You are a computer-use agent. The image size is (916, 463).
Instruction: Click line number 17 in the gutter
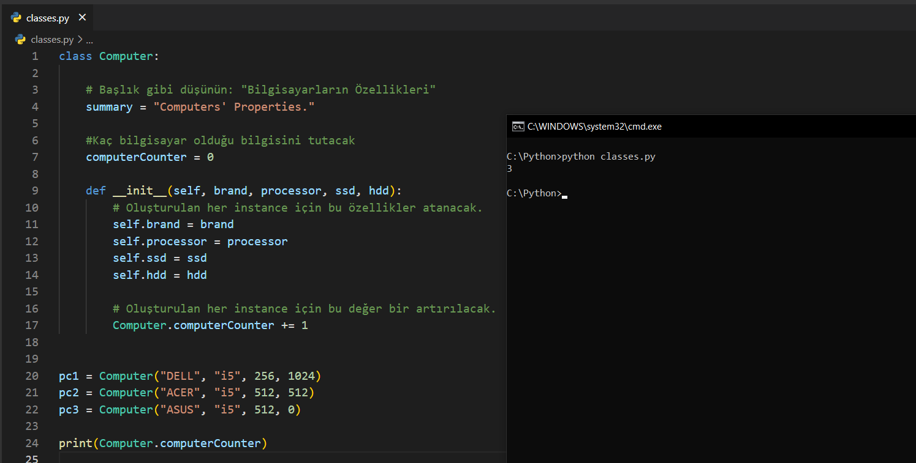tap(32, 325)
